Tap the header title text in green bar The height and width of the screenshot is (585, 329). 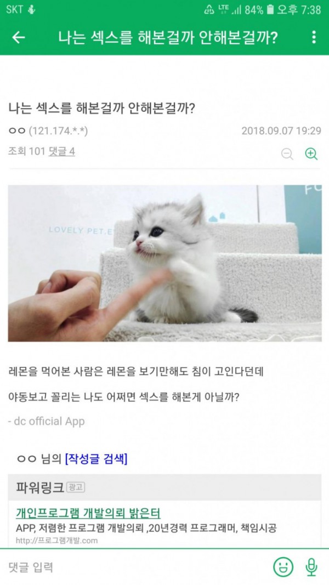click(x=168, y=37)
